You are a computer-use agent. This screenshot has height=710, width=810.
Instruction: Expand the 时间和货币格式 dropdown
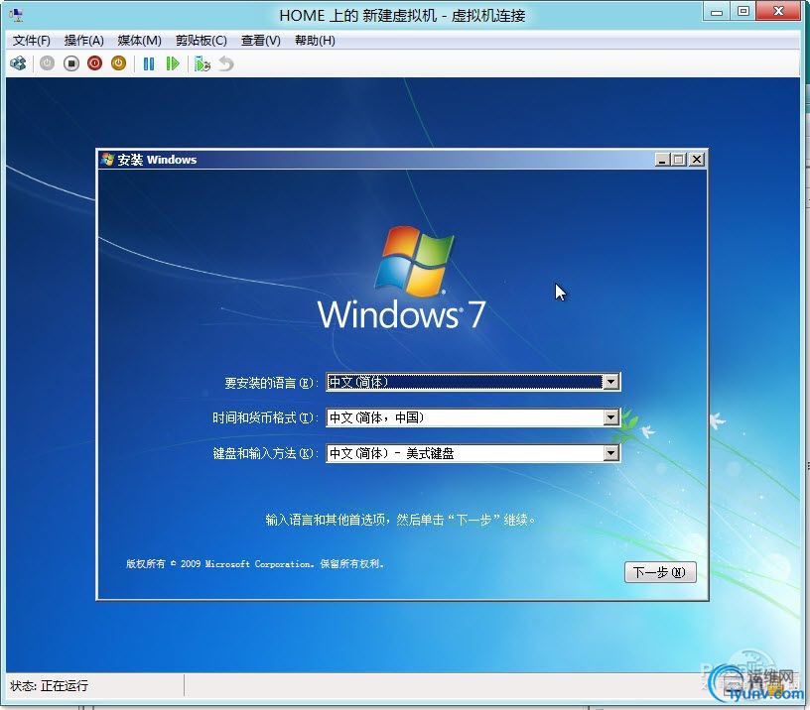point(611,417)
